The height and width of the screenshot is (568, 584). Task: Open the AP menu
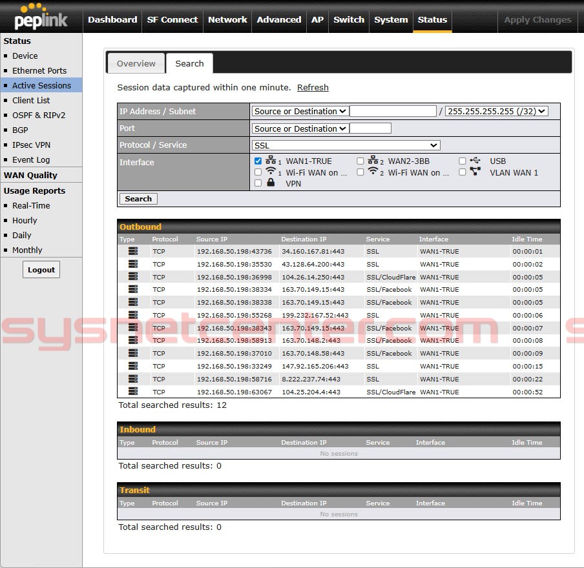click(317, 19)
